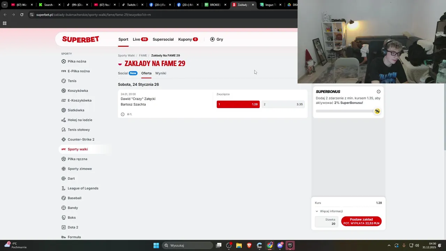The height and width of the screenshot is (251, 446).
Task: Open Boks sport category
Action: pyautogui.click(x=68, y=218)
